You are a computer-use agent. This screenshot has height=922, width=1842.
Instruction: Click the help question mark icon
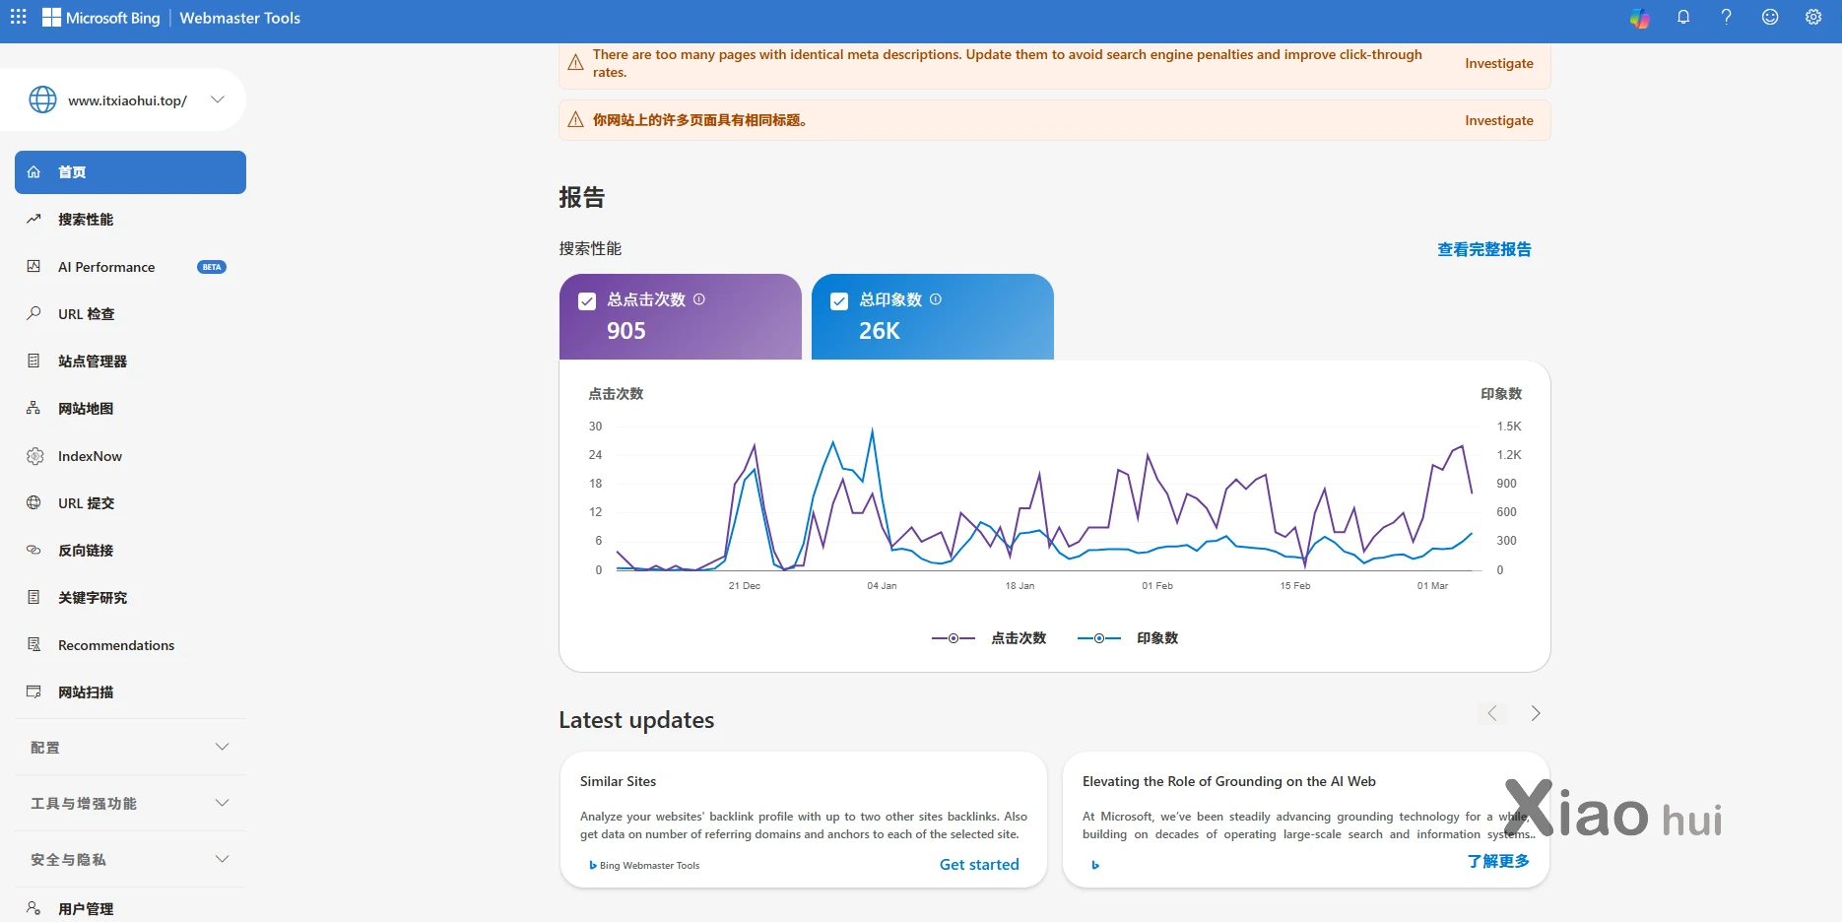pyautogui.click(x=1726, y=17)
